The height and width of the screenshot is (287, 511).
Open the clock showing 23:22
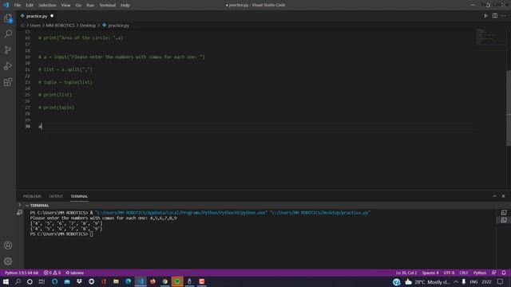point(486,281)
